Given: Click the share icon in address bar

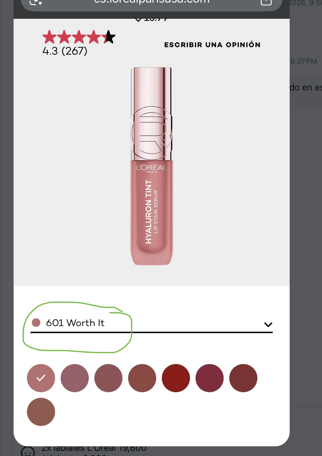Looking at the screenshot, I should tap(266, 2).
